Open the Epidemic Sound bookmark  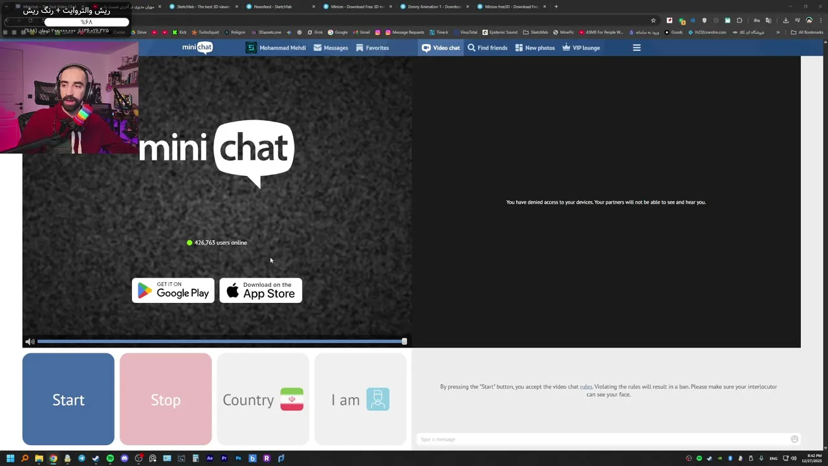click(x=500, y=32)
